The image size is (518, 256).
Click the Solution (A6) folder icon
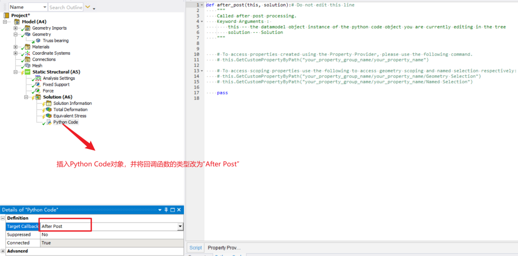[x=38, y=97]
